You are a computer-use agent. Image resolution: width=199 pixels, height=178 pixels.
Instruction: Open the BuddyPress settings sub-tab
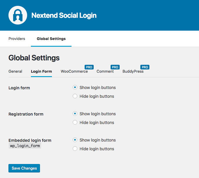point(133,71)
